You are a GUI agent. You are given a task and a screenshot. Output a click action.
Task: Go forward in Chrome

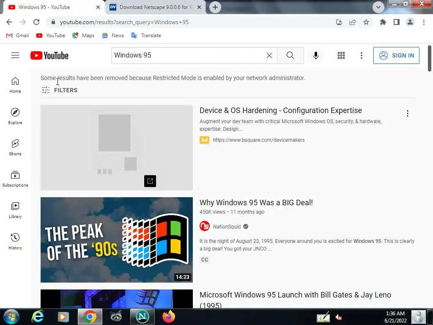pos(23,22)
